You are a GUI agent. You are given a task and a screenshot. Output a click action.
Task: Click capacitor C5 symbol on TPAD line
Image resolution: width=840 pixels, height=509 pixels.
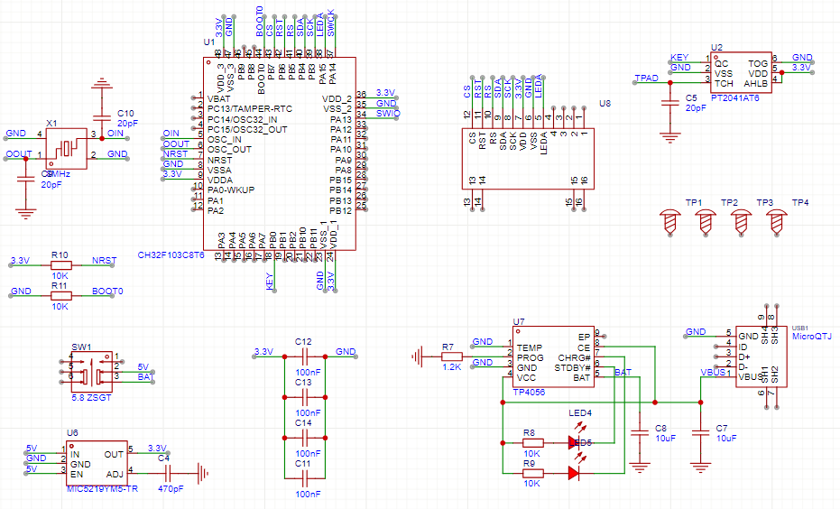point(670,103)
